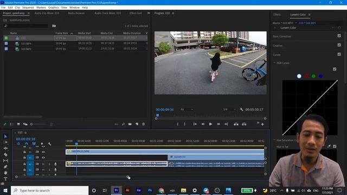
Task: Open Timeline Display Settings wrench
Action: (49, 144)
